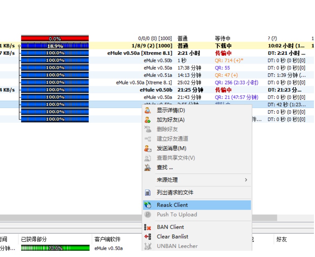Click eMule v0.50a in the bottom client list
The image size is (315, 257).
coord(108,248)
